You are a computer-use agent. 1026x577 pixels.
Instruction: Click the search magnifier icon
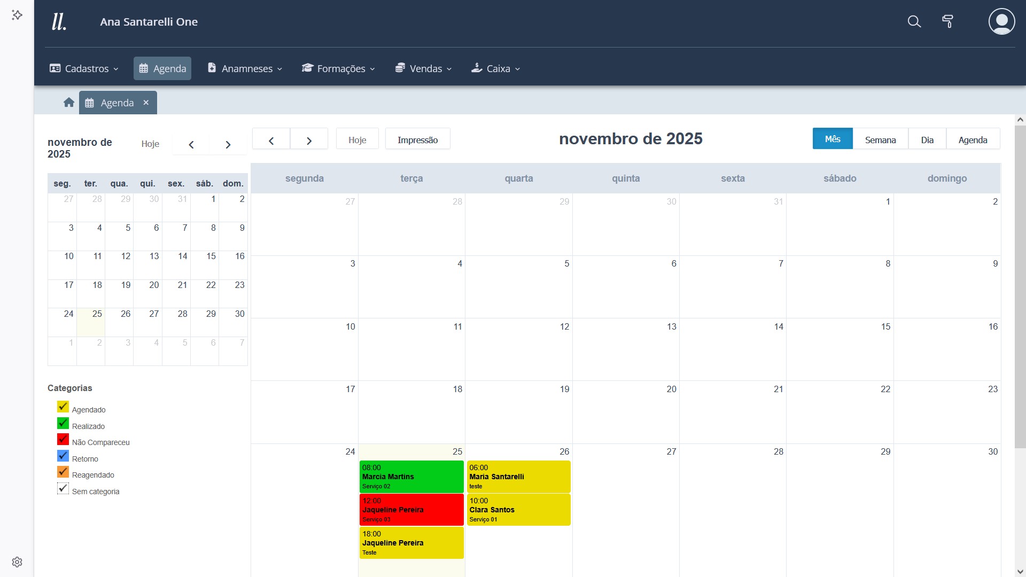pos(914,21)
